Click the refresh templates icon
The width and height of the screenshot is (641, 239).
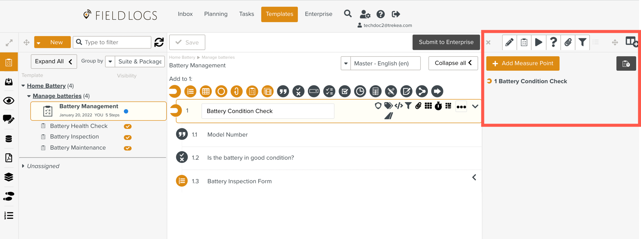point(159,42)
